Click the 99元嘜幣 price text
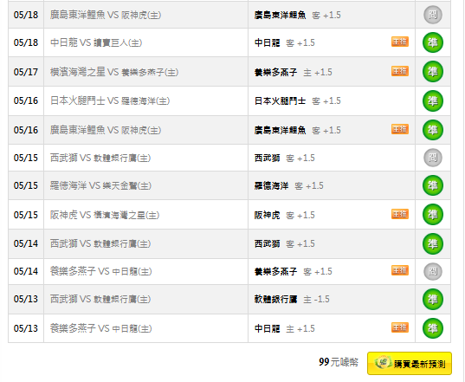Image resolution: width=465 pixels, height=382 pixels. (x=339, y=362)
